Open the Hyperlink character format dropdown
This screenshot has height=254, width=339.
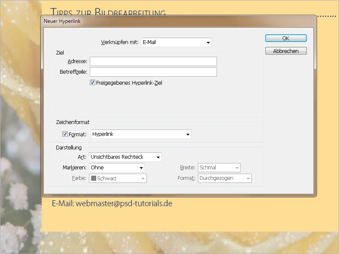pos(141,134)
